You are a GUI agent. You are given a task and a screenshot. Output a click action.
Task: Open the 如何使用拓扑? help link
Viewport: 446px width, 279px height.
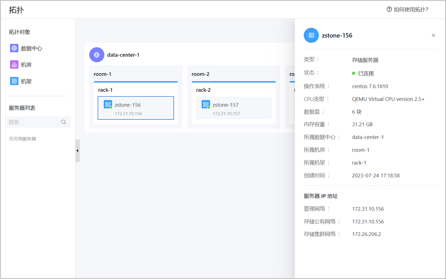(x=411, y=9)
